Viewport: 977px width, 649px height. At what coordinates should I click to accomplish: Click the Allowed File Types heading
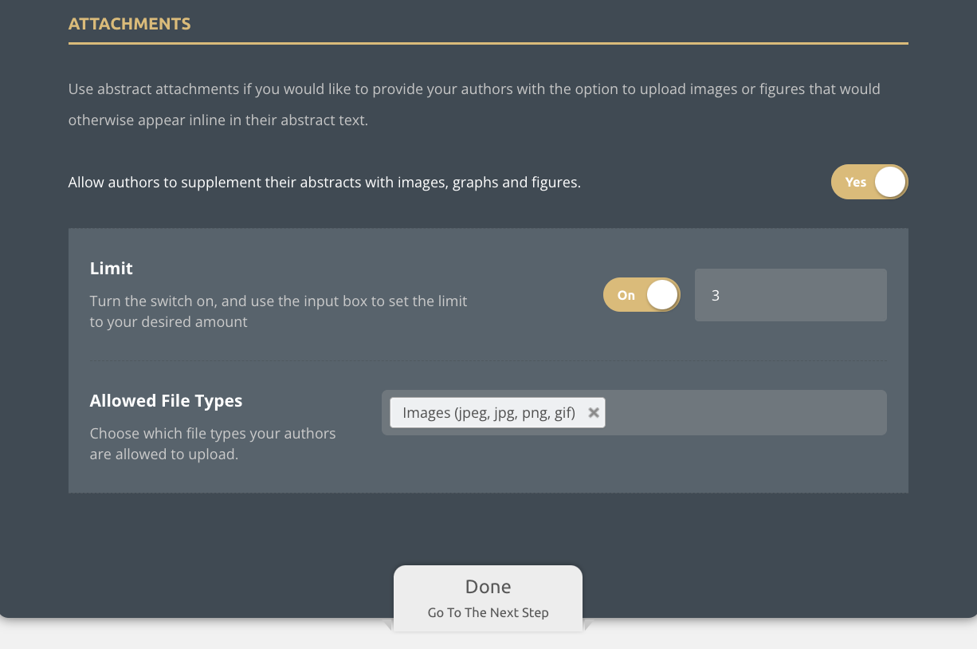pos(166,401)
